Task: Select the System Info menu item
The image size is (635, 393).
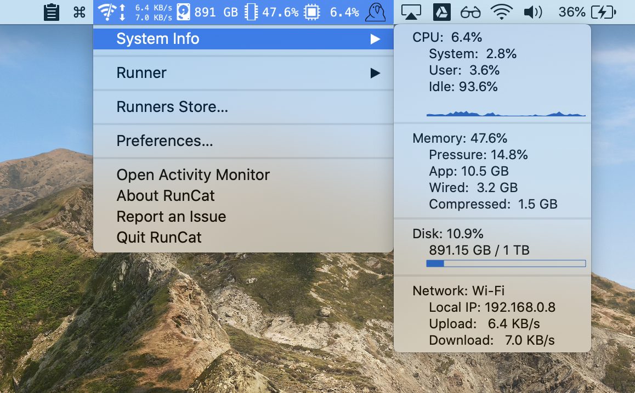Action: (243, 39)
